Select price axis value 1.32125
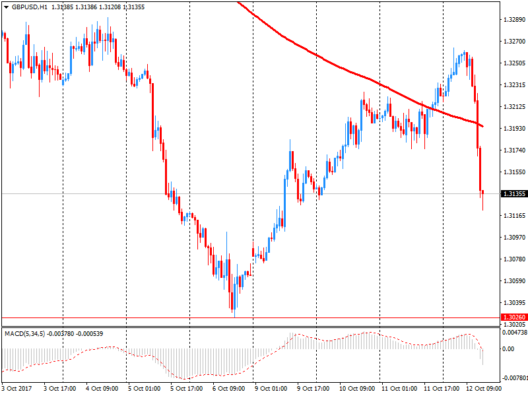Image resolution: width=528 pixels, height=396 pixels. point(514,107)
